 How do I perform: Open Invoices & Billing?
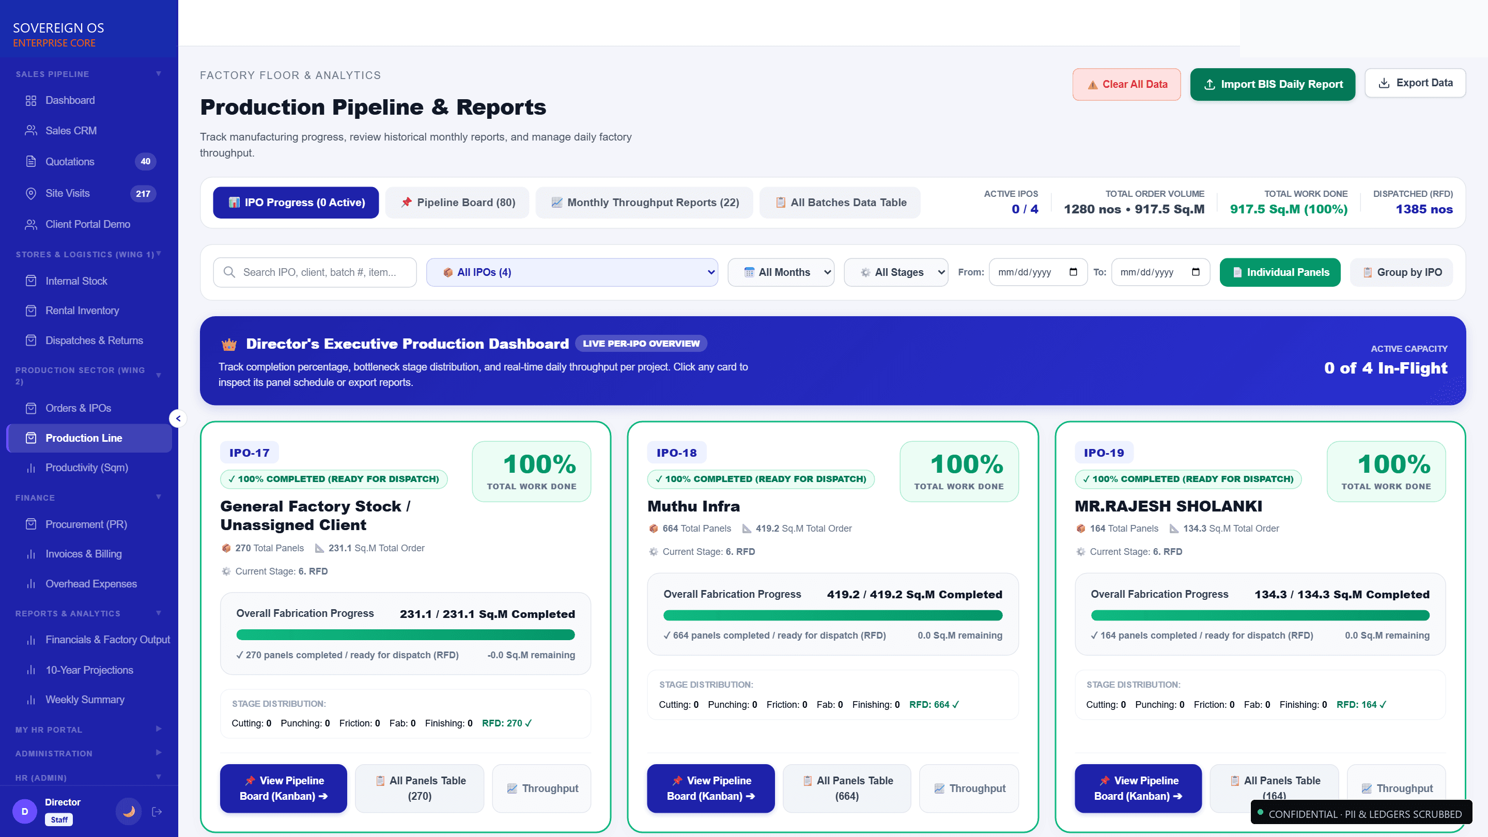pos(89,554)
